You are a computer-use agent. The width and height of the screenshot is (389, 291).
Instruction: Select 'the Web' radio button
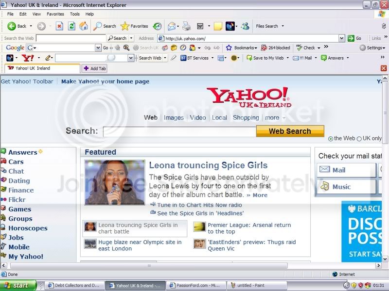coord(331,139)
